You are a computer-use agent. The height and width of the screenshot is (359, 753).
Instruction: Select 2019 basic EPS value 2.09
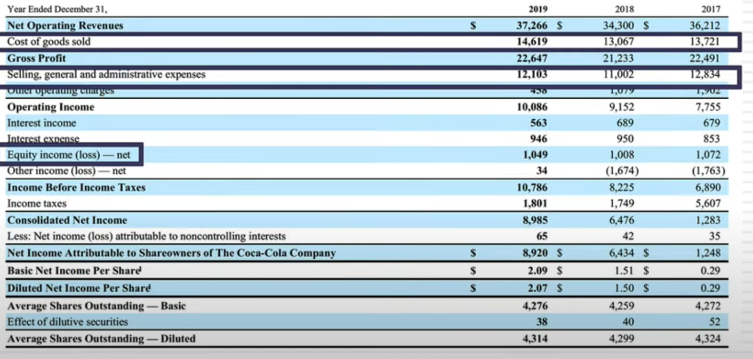point(537,271)
